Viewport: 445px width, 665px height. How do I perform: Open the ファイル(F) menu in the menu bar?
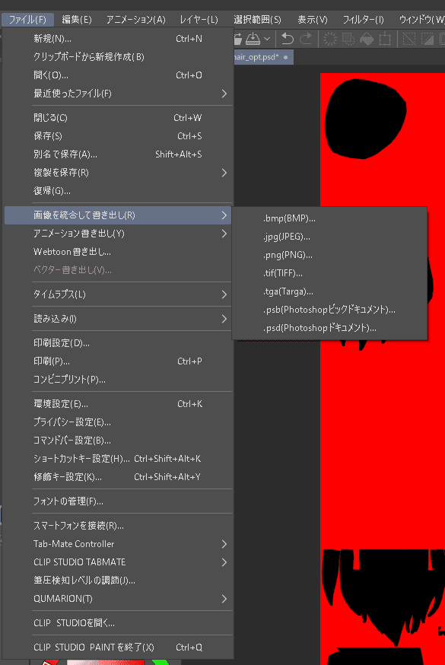[27, 20]
